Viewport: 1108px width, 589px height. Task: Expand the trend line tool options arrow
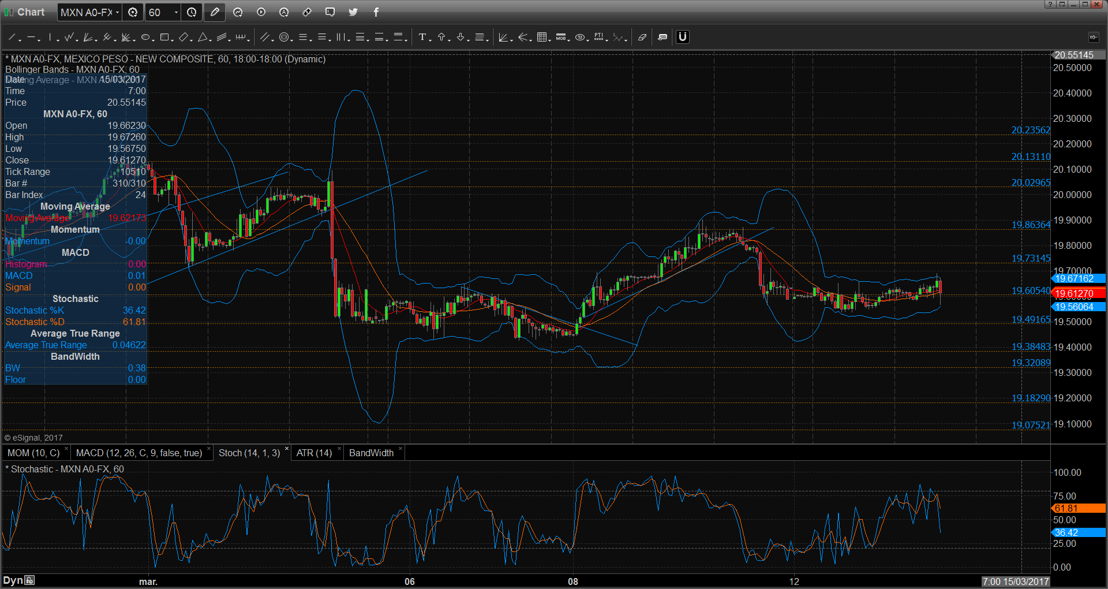click(20, 40)
